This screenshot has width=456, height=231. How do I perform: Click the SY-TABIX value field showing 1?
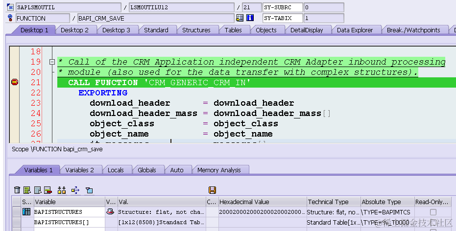click(x=324, y=18)
